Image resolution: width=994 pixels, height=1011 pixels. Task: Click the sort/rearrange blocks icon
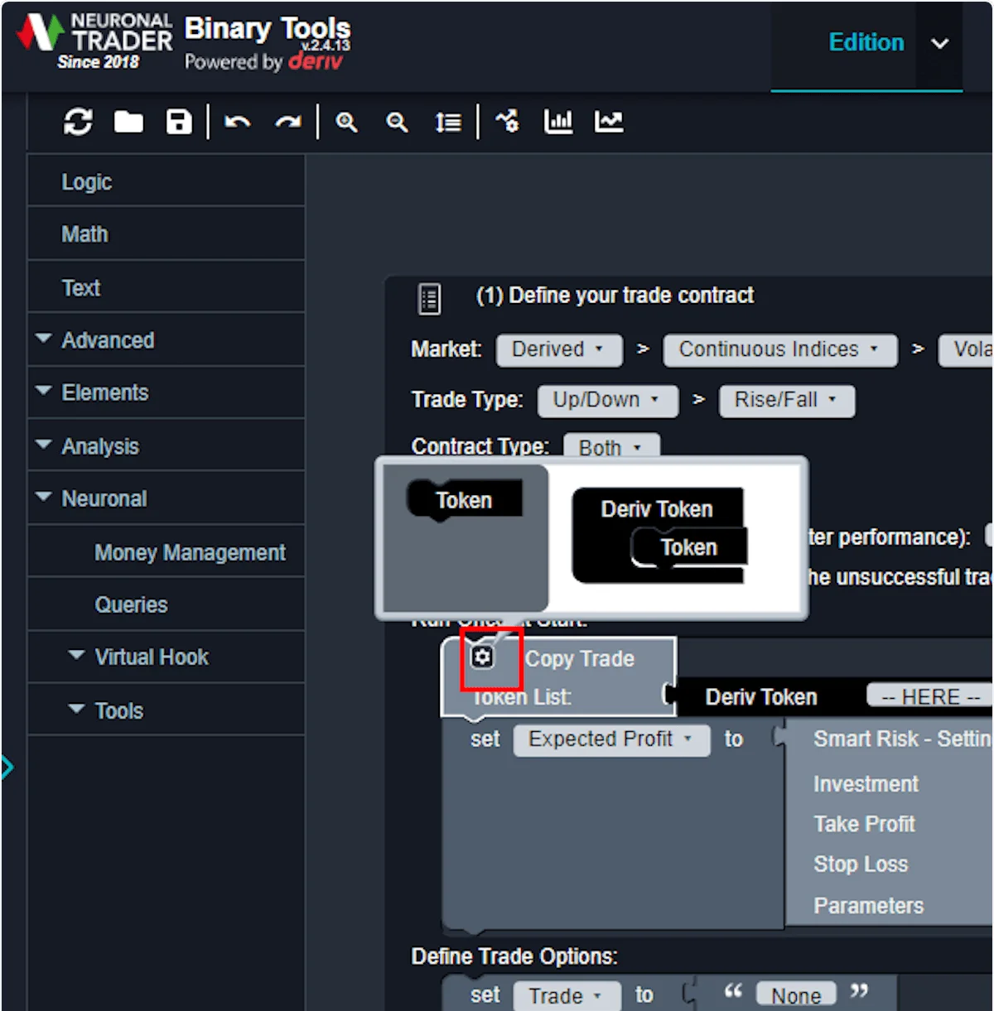point(448,123)
